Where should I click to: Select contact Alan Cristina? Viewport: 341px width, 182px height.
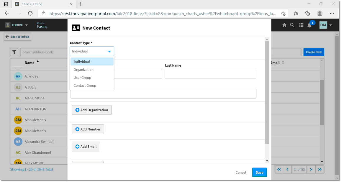pyautogui.click(x=34, y=98)
